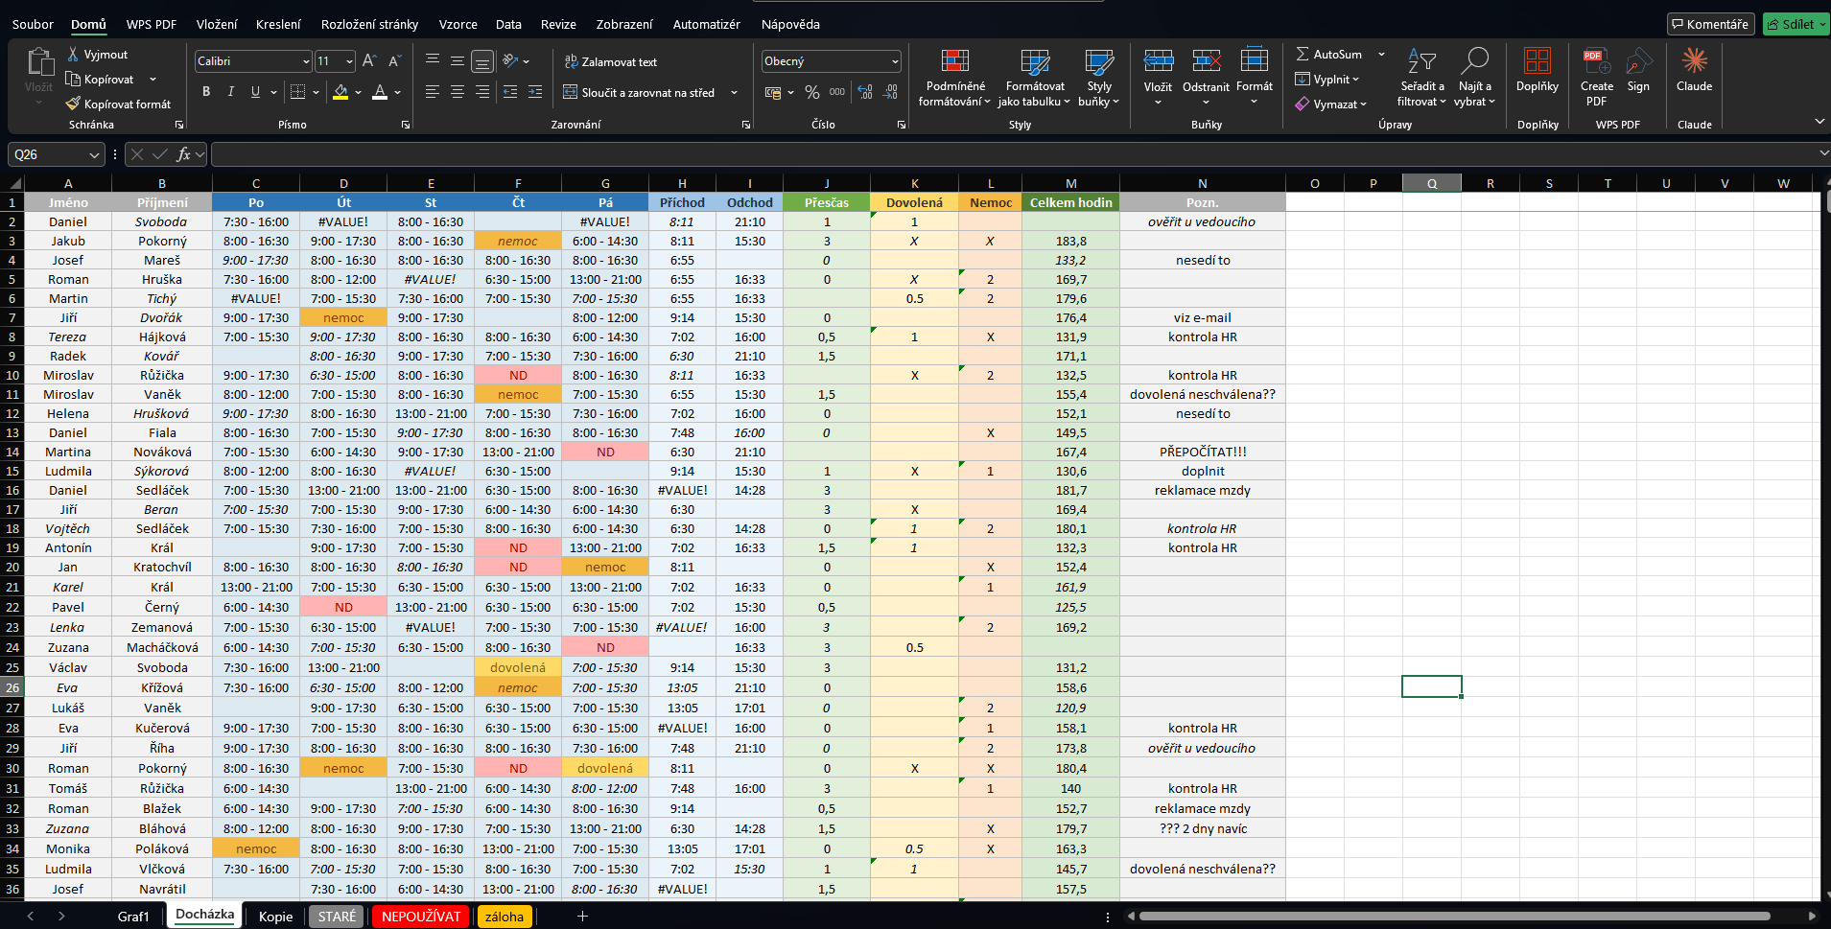1831x929 pixels.
Task: Toggle Italic formatting
Action: tap(231, 92)
